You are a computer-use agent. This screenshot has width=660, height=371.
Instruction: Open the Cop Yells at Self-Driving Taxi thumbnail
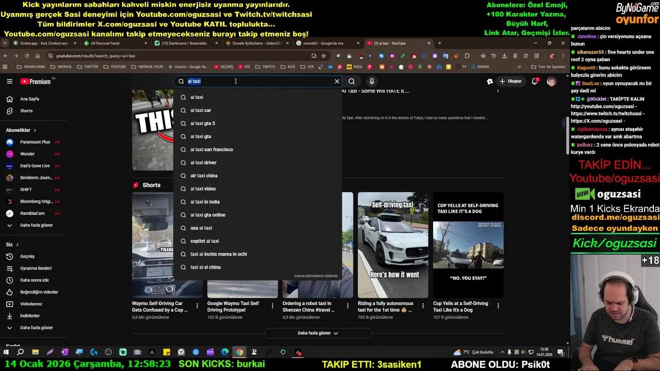point(468,245)
